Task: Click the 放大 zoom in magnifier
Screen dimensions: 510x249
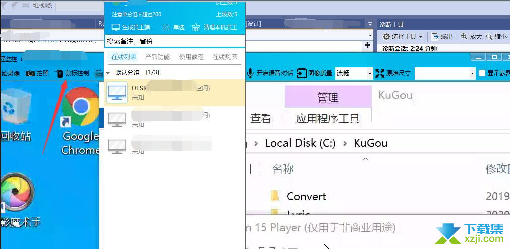Action: (x=464, y=37)
